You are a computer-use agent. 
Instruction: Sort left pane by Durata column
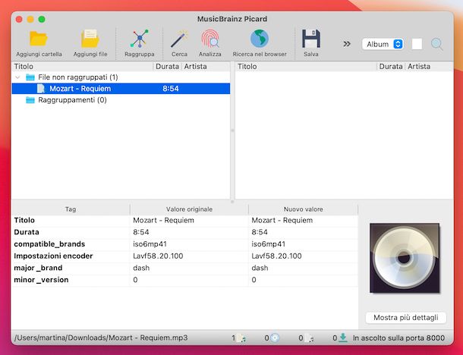(167, 67)
